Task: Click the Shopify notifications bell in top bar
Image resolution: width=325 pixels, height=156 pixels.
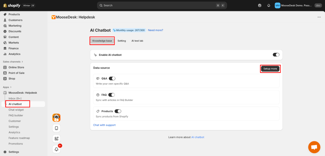Action: click(x=269, y=5)
